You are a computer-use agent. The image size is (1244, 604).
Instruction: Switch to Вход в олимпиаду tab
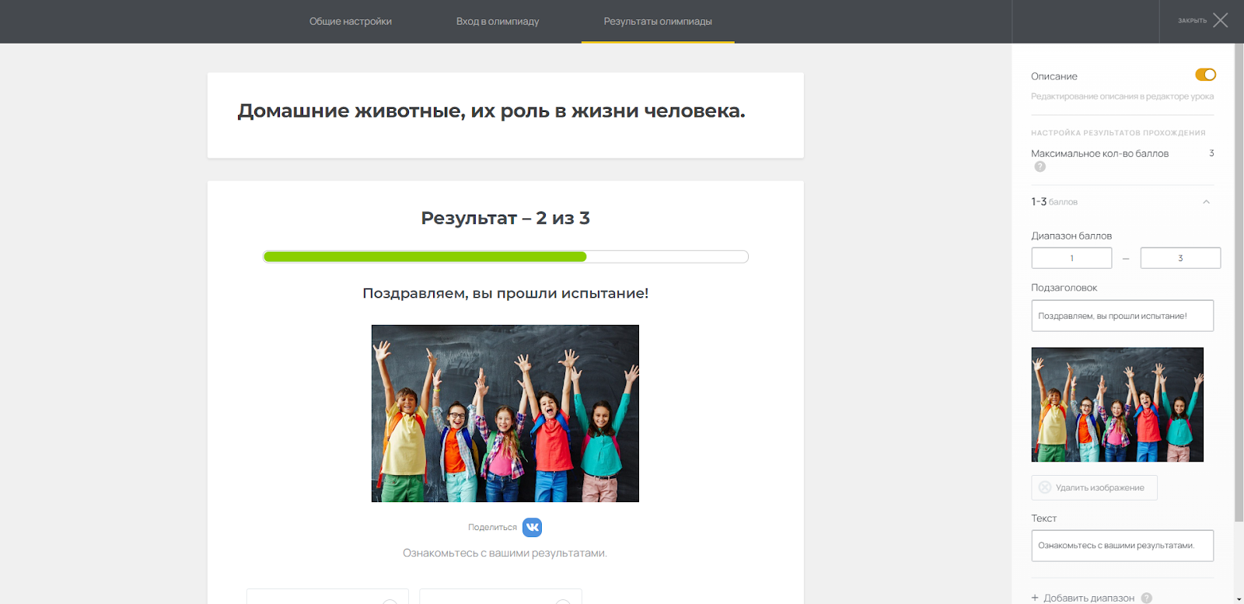pyautogui.click(x=498, y=21)
